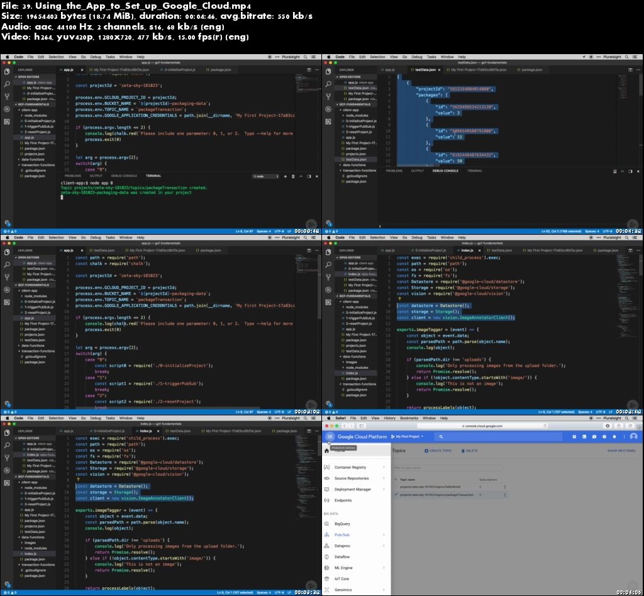The image size is (644, 596).
Task: Click the Safari address bar showing console.cloud.google.com
Action: (x=482, y=426)
